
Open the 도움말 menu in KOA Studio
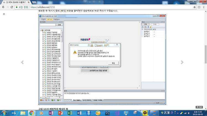(x=57, y=19)
